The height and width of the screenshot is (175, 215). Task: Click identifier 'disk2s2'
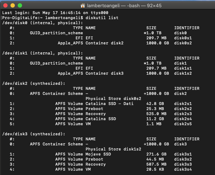183,109
